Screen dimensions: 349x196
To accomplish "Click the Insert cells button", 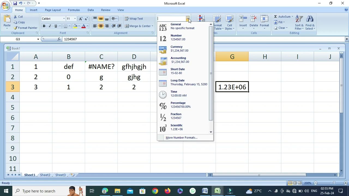I will tap(243, 22).
